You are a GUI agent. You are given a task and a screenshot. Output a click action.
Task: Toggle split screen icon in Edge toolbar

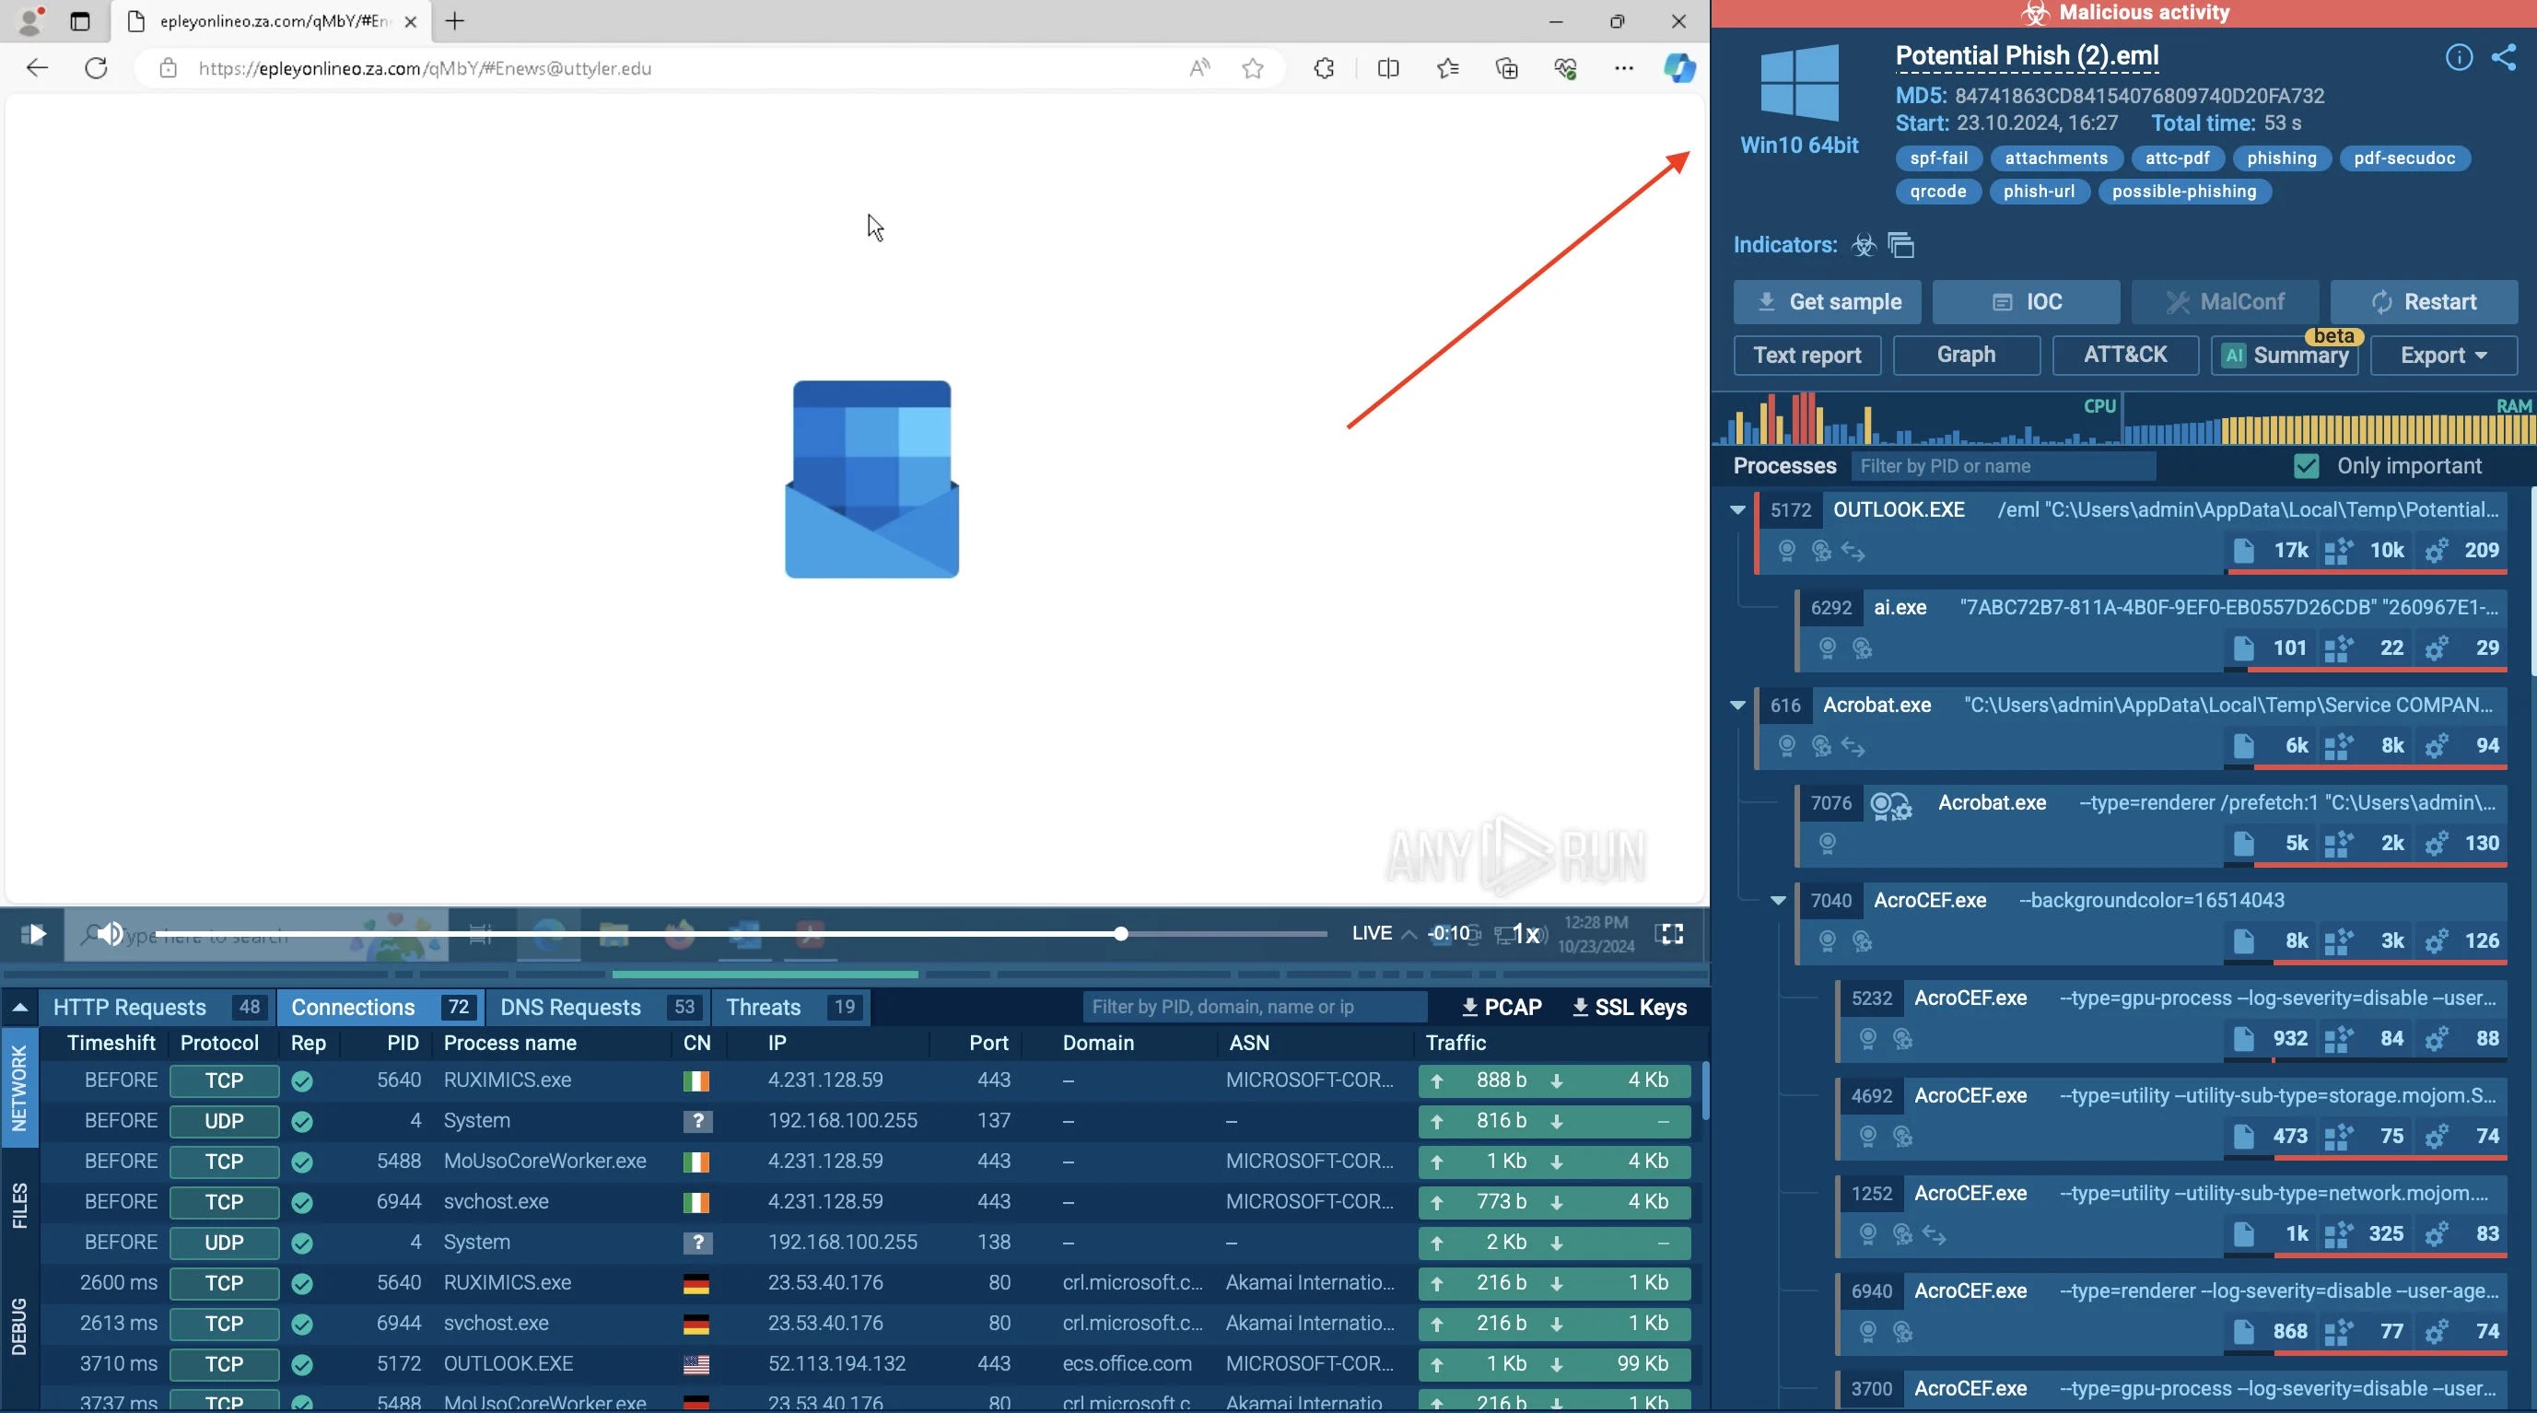tap(1387, 68)
